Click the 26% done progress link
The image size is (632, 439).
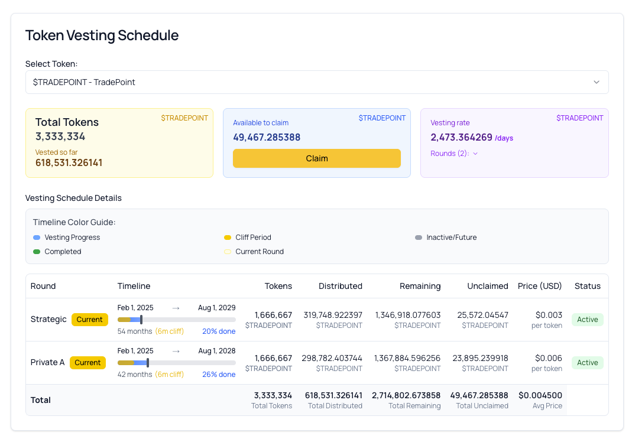219,375
